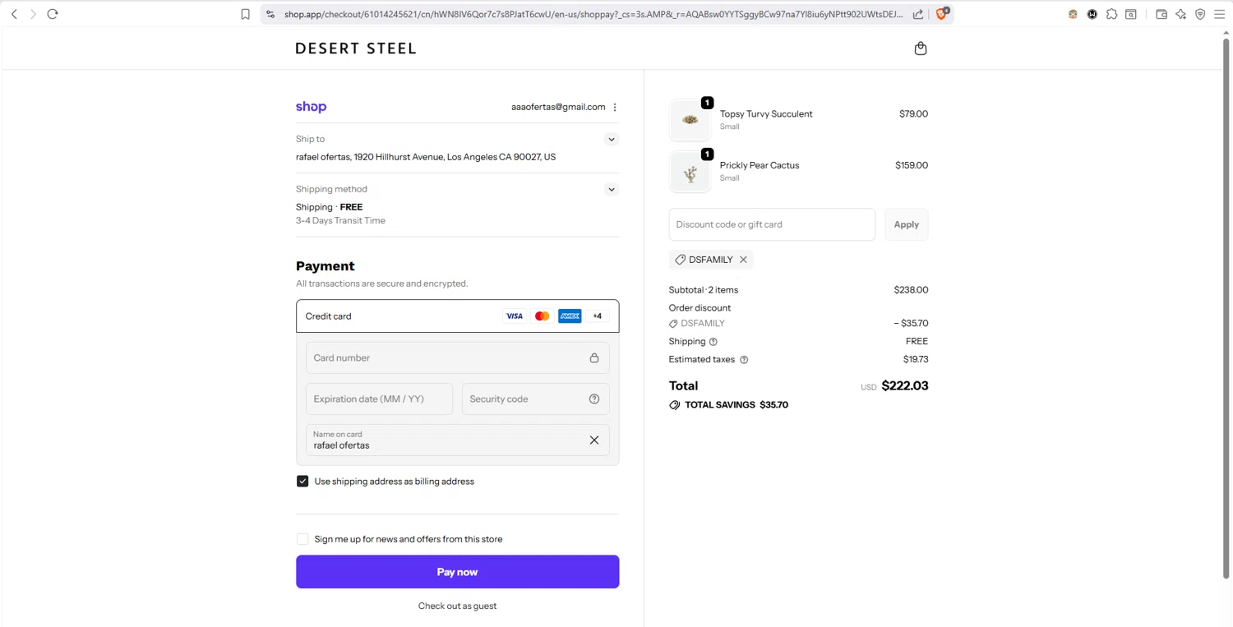Open Topsy Turvy Succulent thumbnail

pos(690,120)
